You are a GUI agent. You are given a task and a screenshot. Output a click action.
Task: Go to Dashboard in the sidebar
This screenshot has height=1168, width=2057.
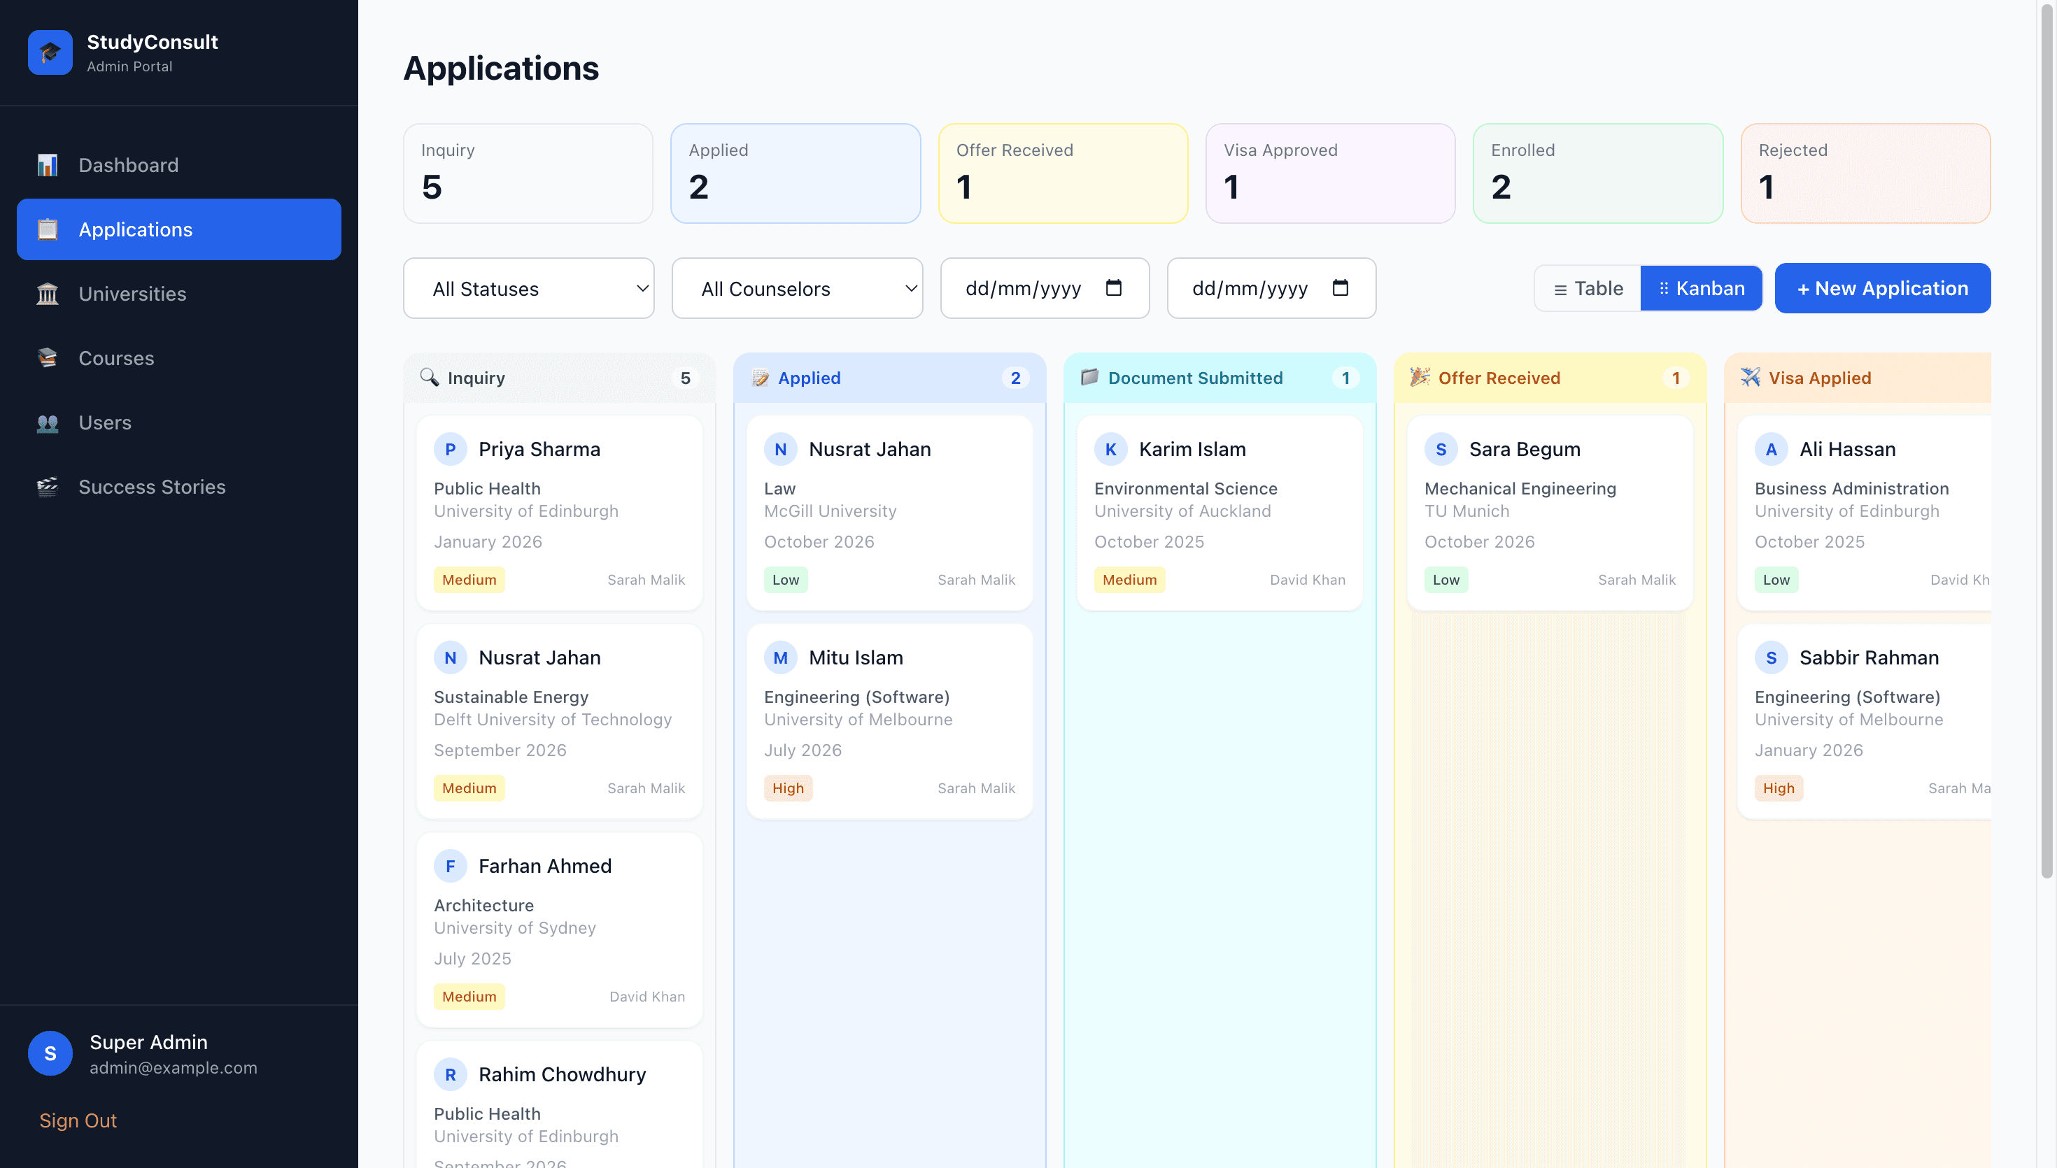179,165
